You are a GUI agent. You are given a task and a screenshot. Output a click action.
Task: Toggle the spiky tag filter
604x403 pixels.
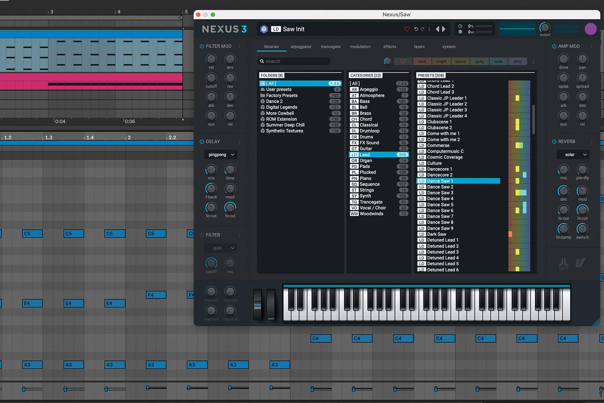[479, 62]
